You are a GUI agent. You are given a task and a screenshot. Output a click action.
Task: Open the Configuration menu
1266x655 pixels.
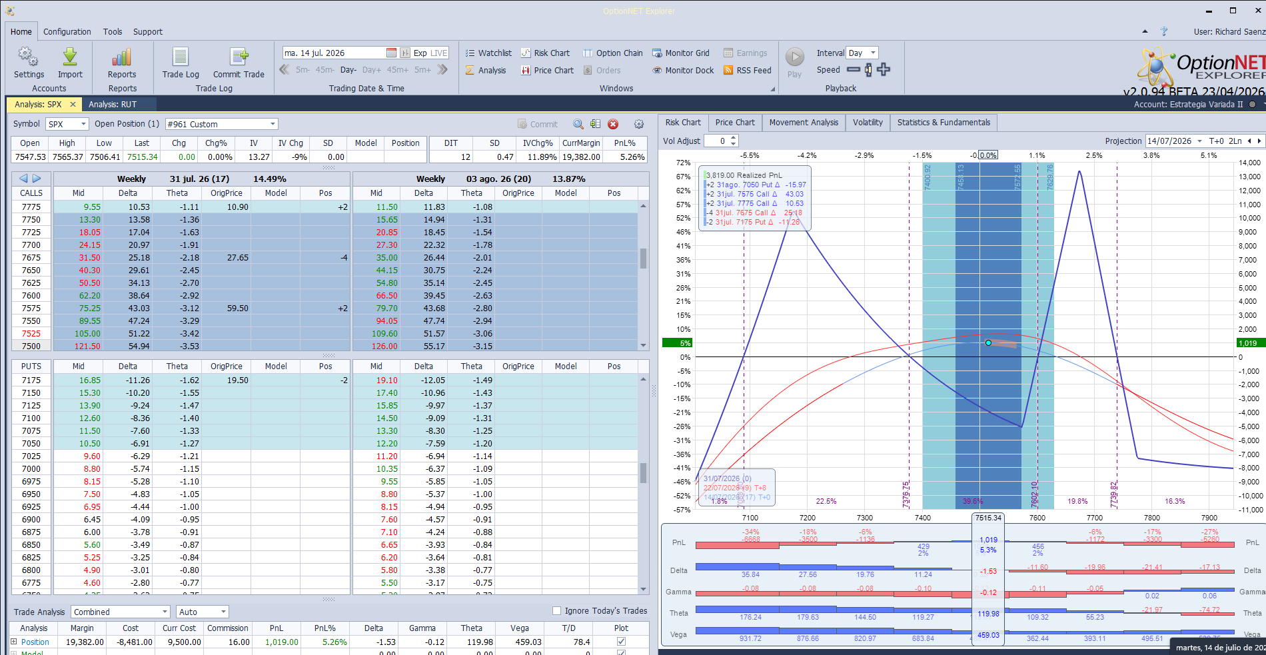click(x=67, y=32)
